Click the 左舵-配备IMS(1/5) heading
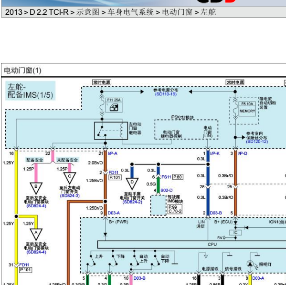 coord(30,91)
